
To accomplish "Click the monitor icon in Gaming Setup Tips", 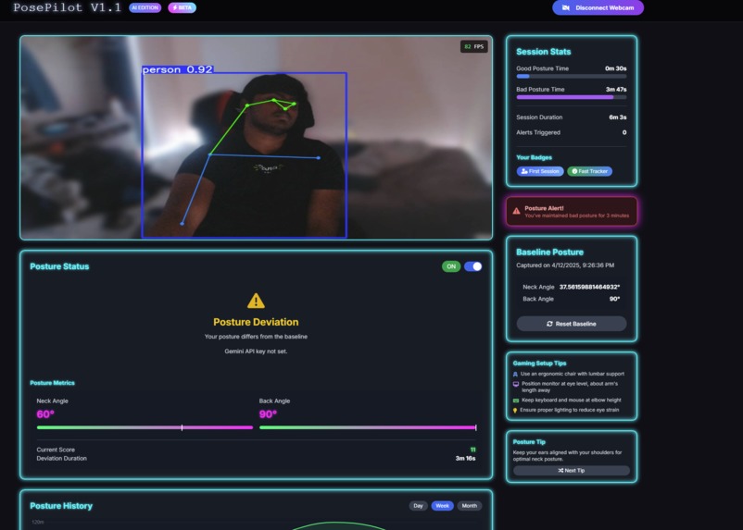I will point(516,384).
